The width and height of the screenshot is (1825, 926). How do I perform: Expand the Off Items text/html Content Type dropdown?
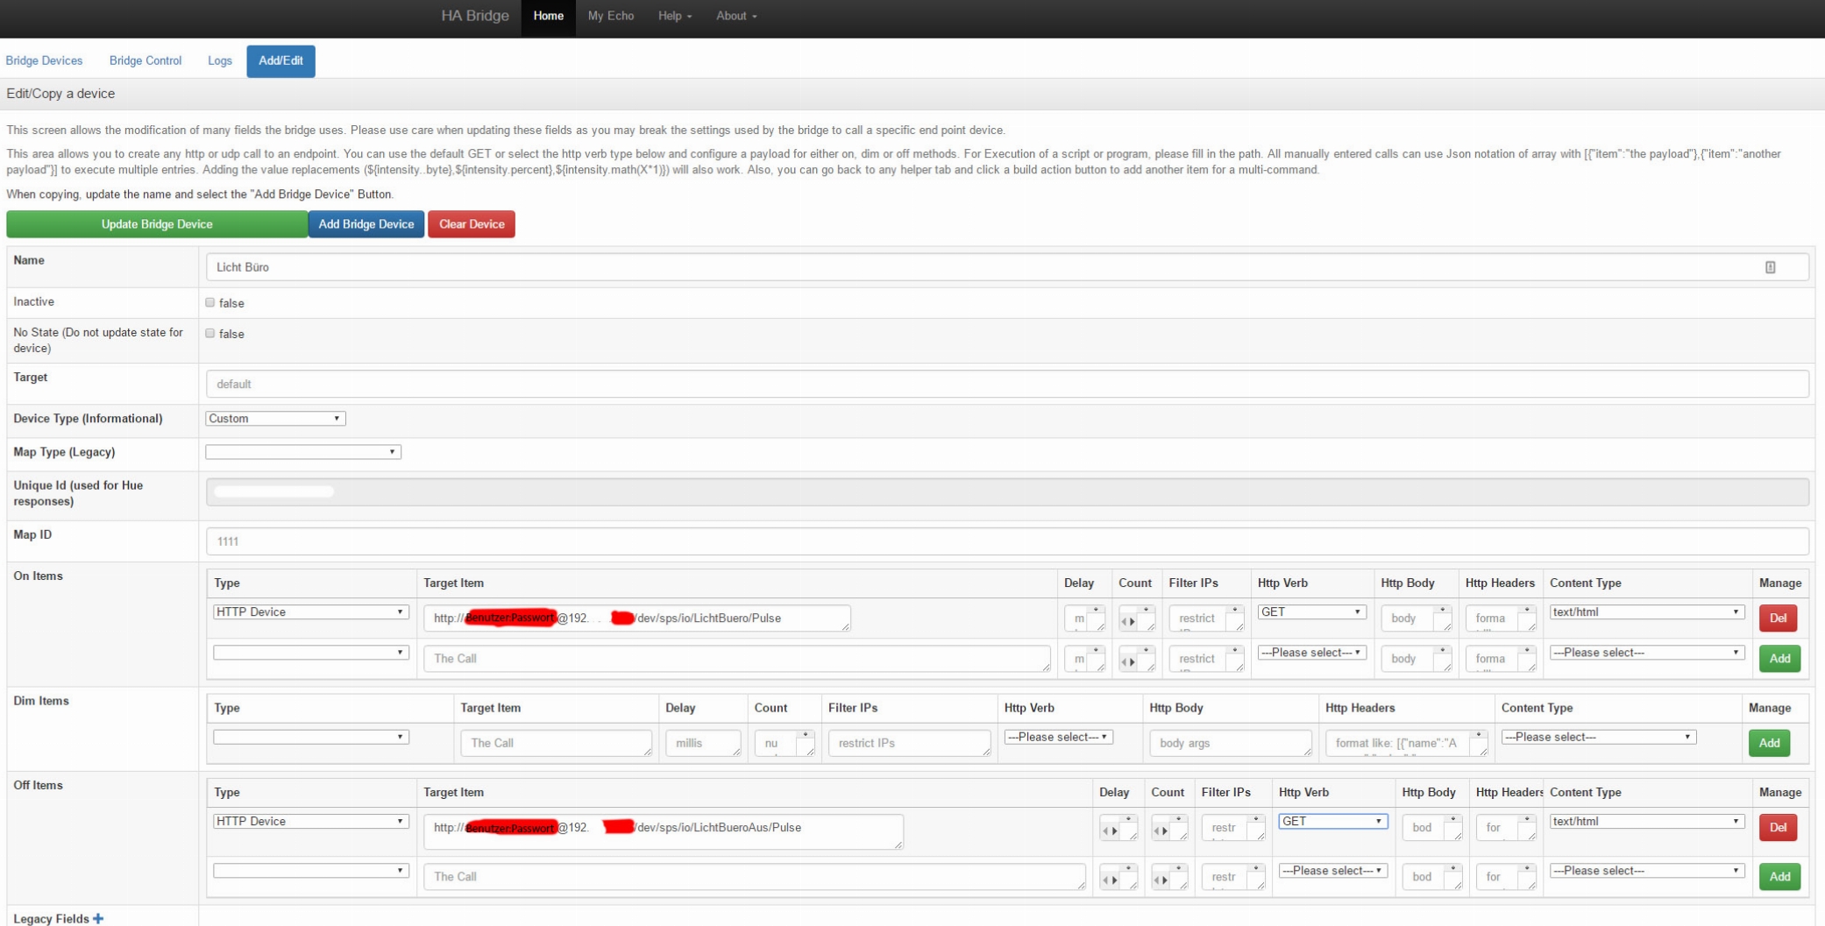(1645, 822)
